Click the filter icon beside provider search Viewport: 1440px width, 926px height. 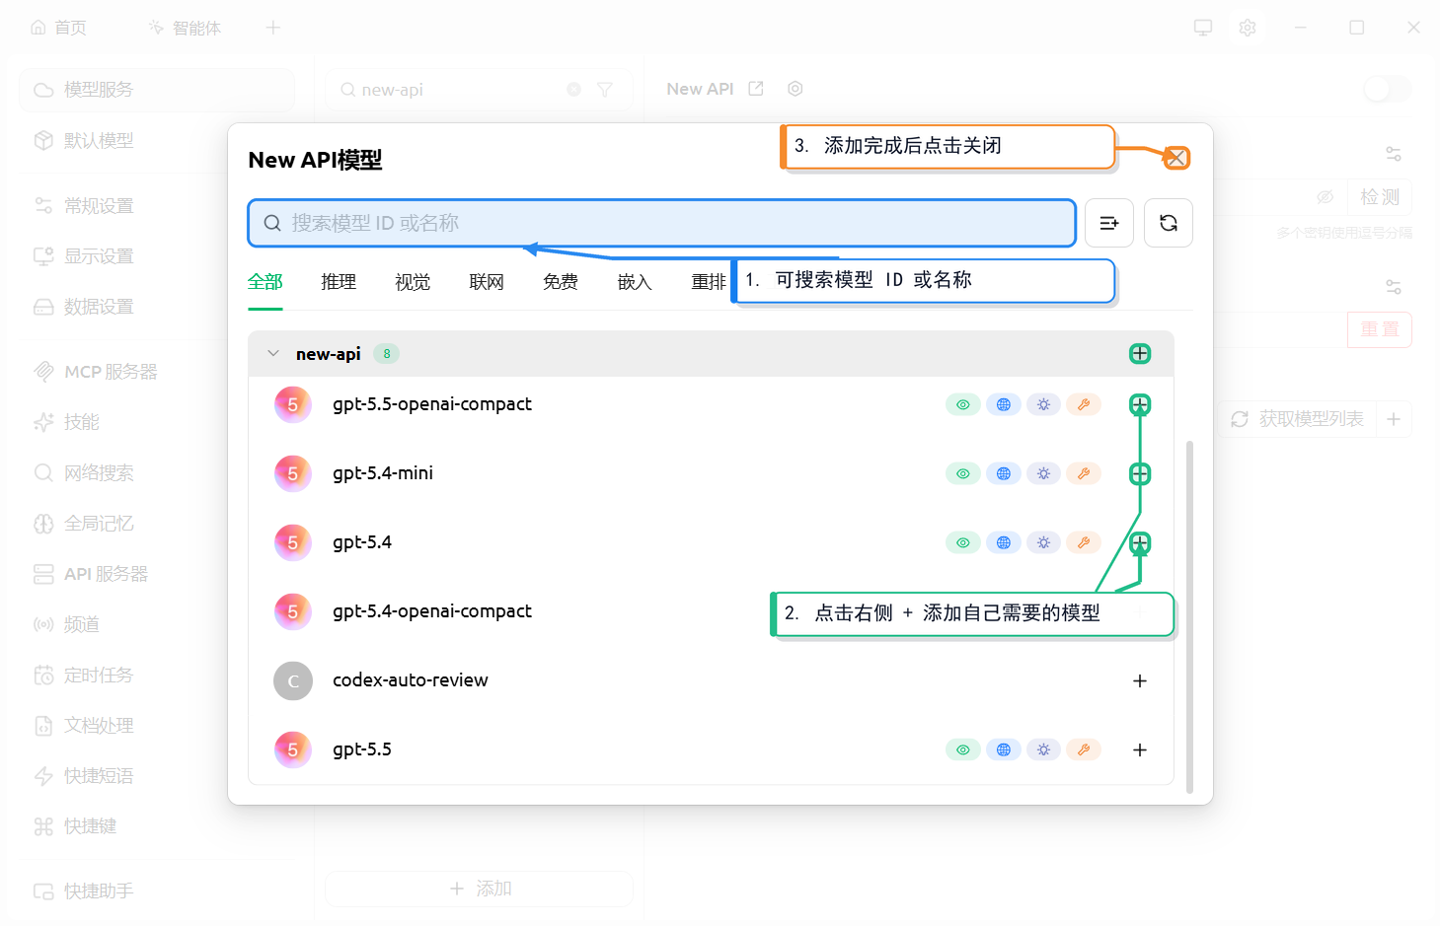pyautogui.click(x=605, y=90)
